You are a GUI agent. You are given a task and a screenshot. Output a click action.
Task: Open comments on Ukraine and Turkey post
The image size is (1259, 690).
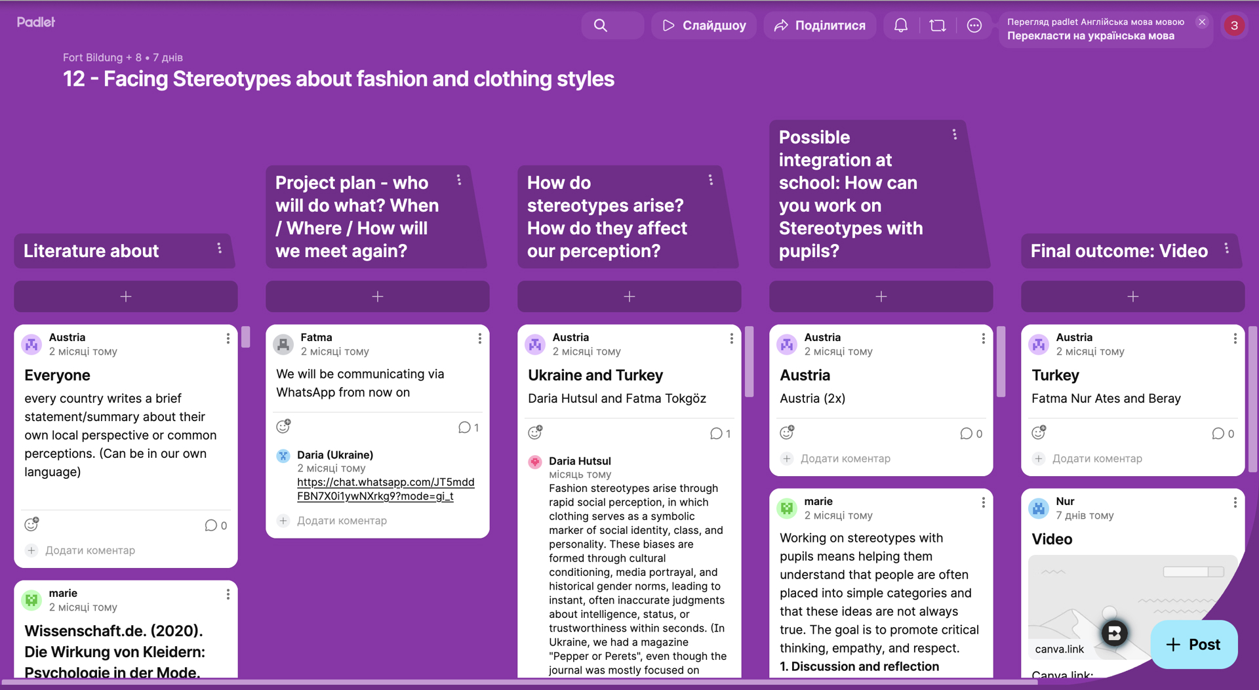click(720, 434)
